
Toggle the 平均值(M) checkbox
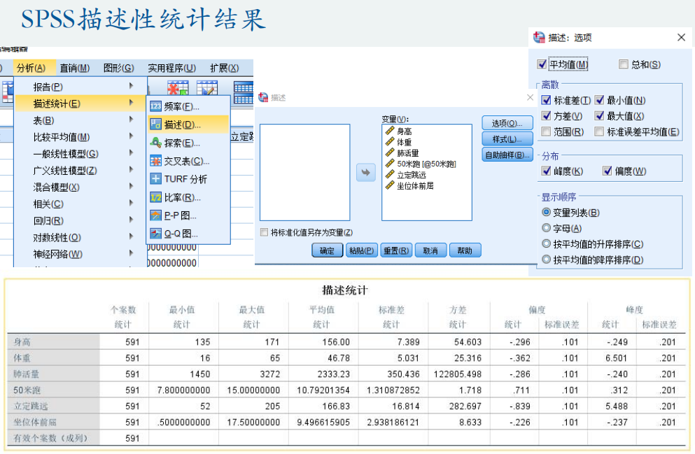[x=542, y=64]
